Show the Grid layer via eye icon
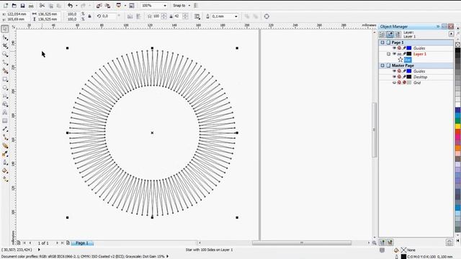The width and height of the screenshot is (461, 259). 394,83
